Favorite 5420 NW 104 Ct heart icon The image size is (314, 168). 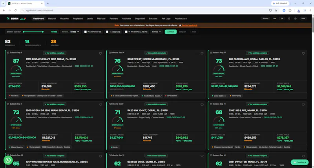[202, 105]
